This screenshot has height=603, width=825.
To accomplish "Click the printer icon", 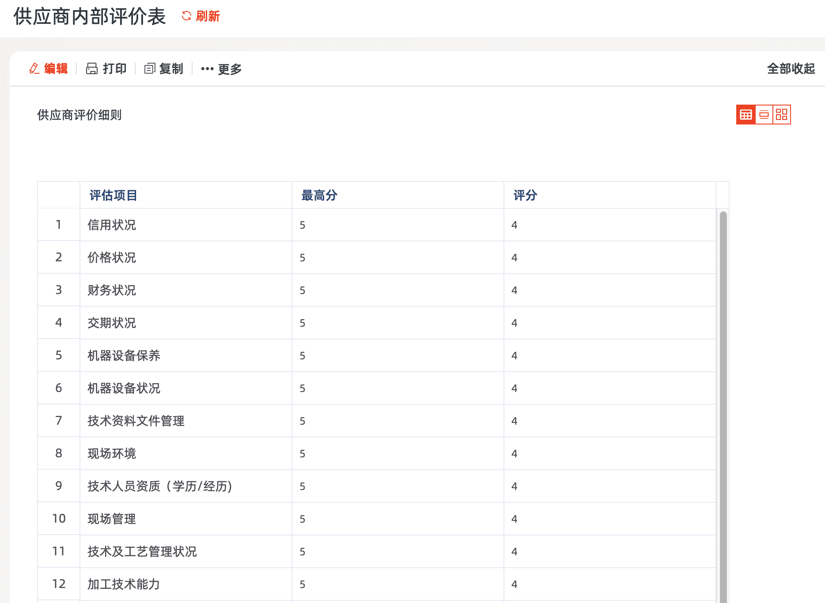I will 92,68.
